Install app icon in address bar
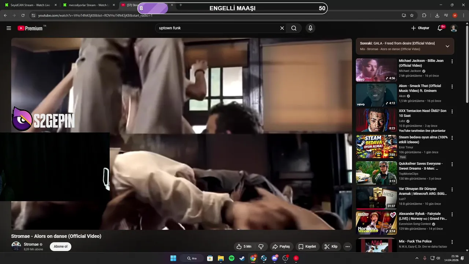 (x=404, y=15)
